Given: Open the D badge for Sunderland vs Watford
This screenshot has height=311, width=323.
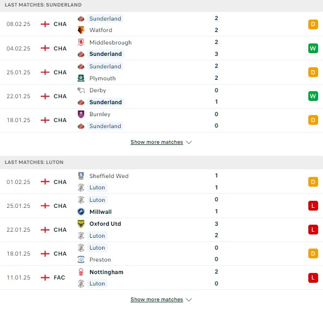Looking at the screenshot, I should [x=313, y=24].
